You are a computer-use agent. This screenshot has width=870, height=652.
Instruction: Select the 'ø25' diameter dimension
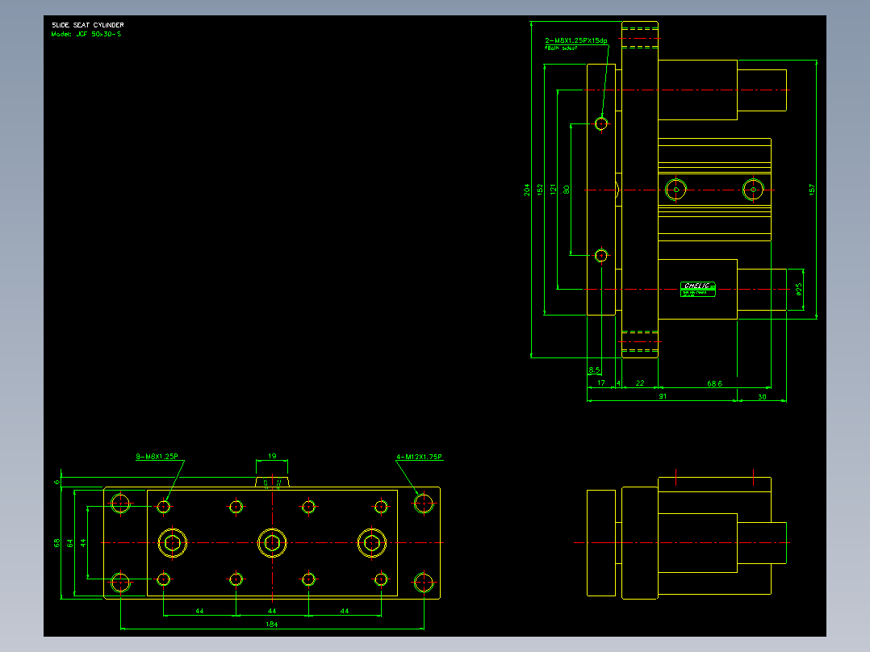coord(799,289)
